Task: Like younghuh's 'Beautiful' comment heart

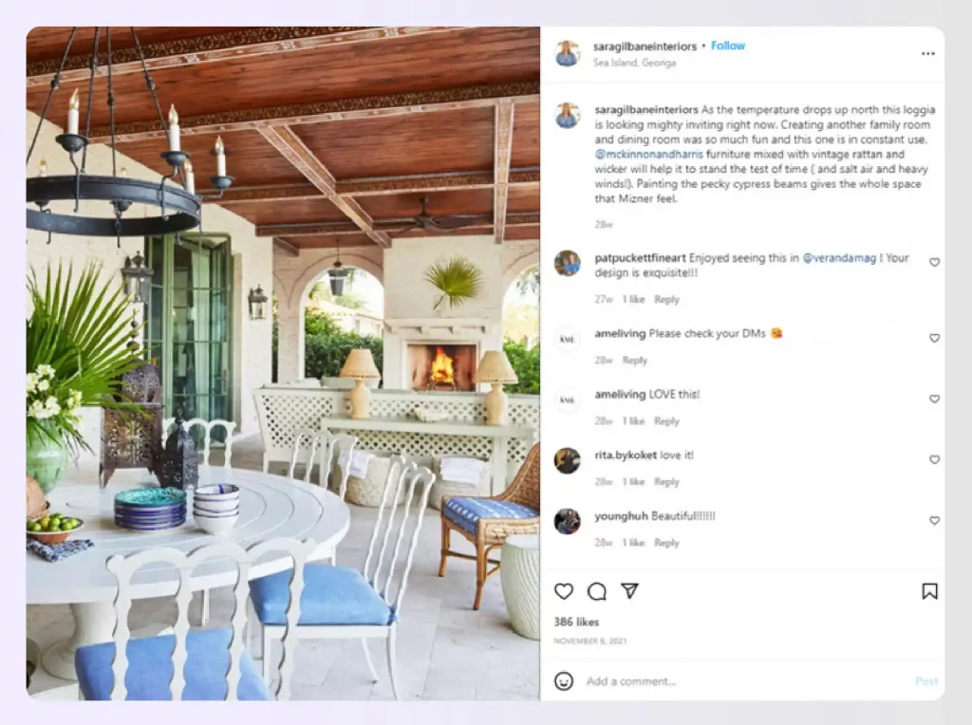Action: (934, 521)
